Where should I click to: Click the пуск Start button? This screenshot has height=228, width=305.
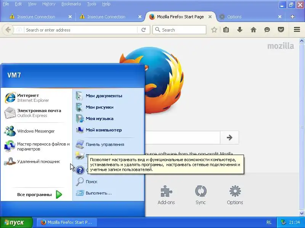pyautogui.click(x=16, y=222)
